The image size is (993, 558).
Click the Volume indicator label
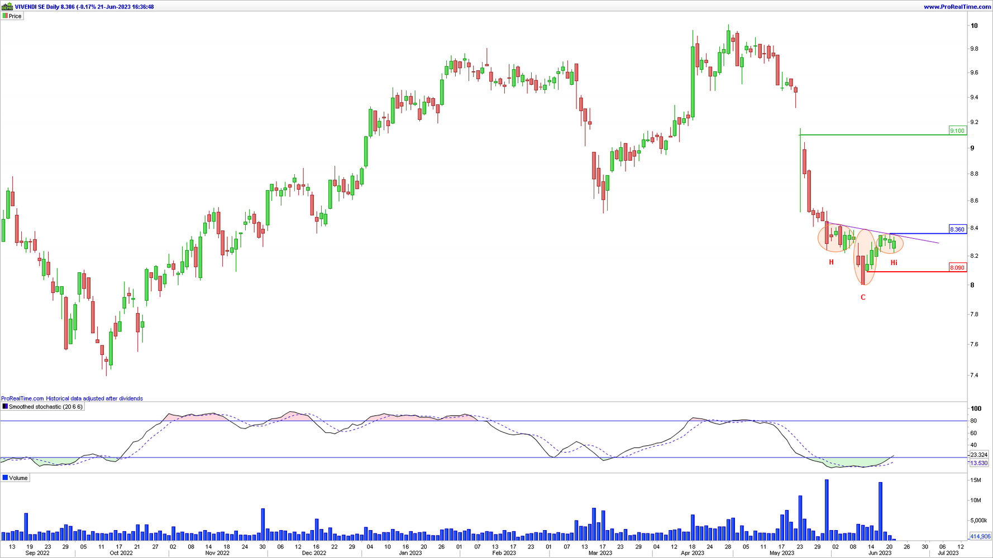pos(18,478)
